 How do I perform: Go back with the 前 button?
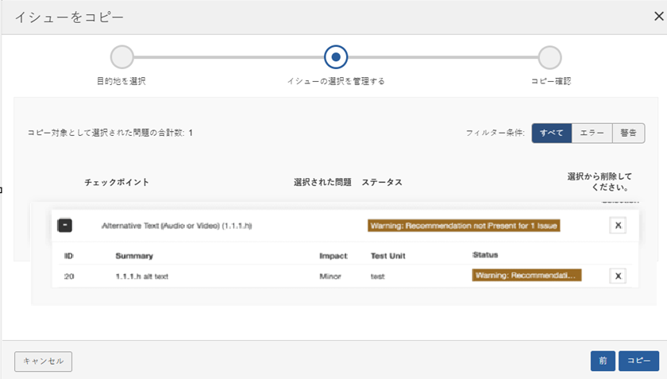(603, 361)
